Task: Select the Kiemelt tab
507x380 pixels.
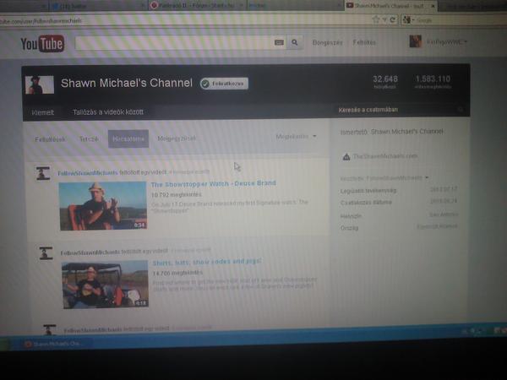Action: tap(43, 112)
